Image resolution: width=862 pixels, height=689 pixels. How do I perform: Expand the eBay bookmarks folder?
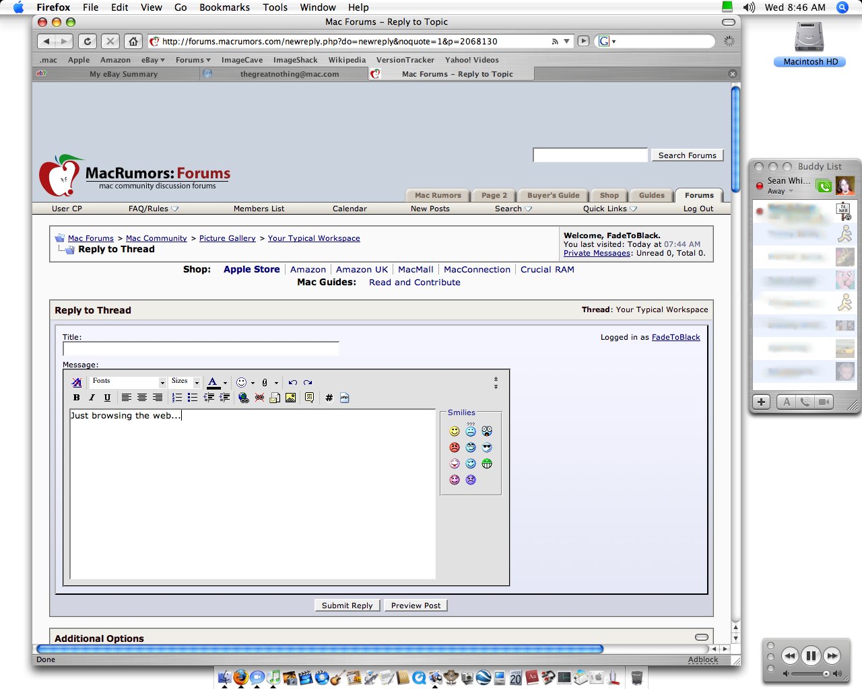point(153,60)
